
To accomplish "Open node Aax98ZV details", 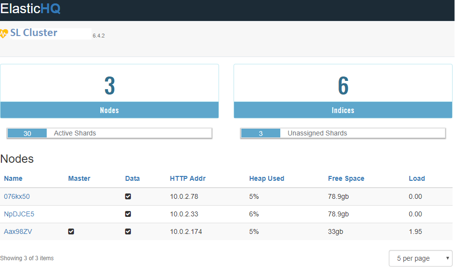I will (x=18, y=231).
